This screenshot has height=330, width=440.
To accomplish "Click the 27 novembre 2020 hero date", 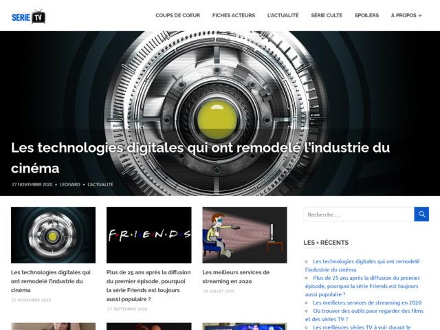I will tap(32, 184).
